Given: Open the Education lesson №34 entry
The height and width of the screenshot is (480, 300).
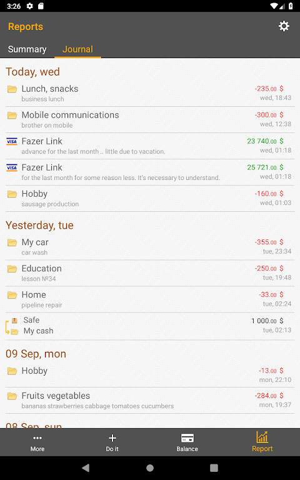Looking at the screenshot, I should (x=150, y=273).
